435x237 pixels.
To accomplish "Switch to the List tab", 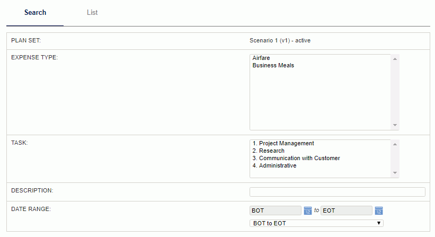I will point(92,13).
